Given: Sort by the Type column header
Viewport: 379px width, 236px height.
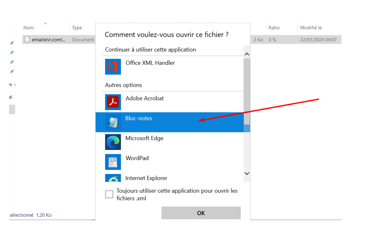Looking at the screenshot, I should point(77,28).
